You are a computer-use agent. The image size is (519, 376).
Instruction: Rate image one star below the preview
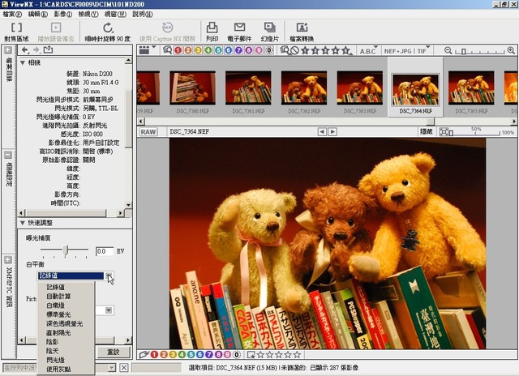[x=260, y=355]
